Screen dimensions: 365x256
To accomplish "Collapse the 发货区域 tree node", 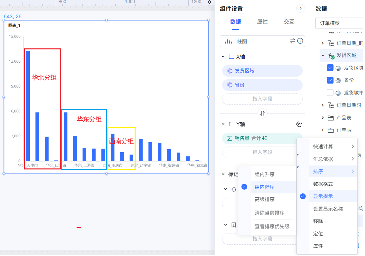I will 323,55.
